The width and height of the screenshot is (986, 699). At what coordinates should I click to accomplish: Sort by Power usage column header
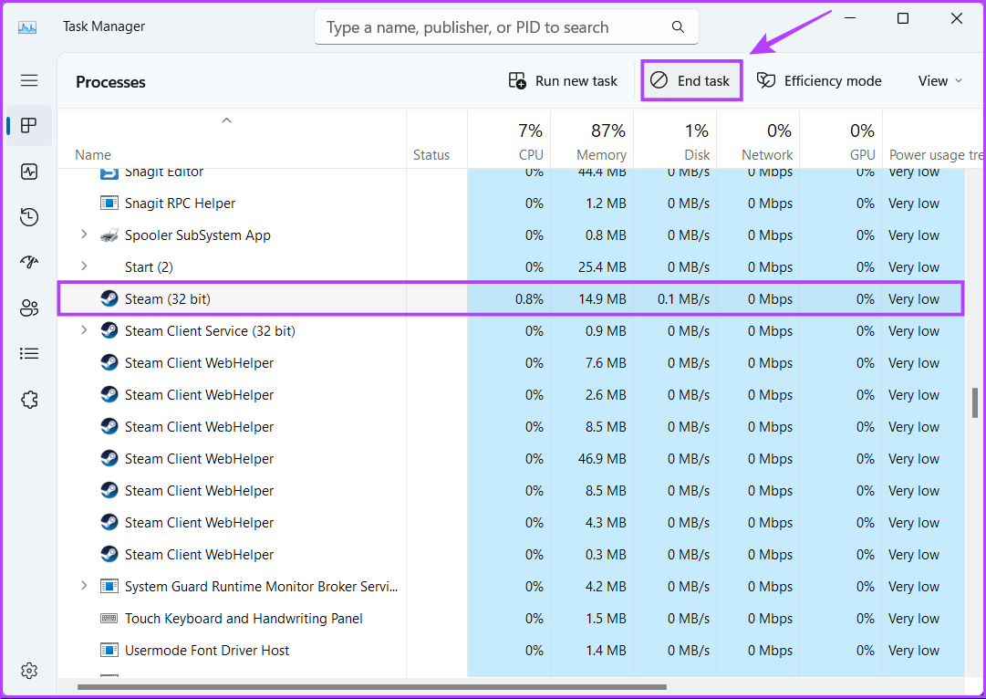[934, 140]
